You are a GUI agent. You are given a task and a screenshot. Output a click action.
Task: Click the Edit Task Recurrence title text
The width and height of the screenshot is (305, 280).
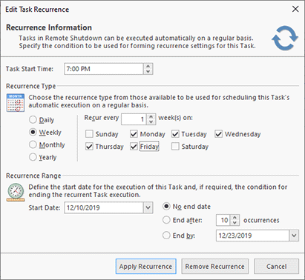click(x=37, y=10)
